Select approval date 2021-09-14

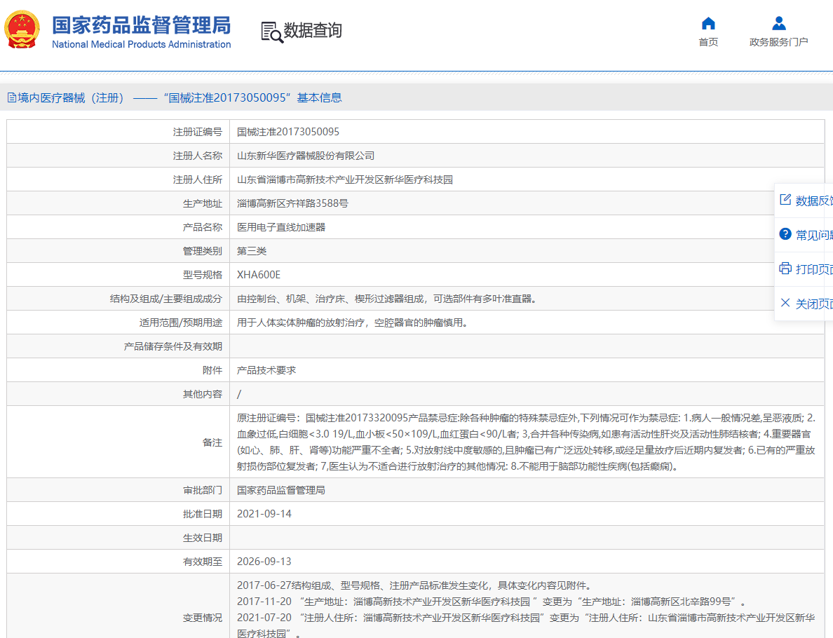(x=264, y=514)
